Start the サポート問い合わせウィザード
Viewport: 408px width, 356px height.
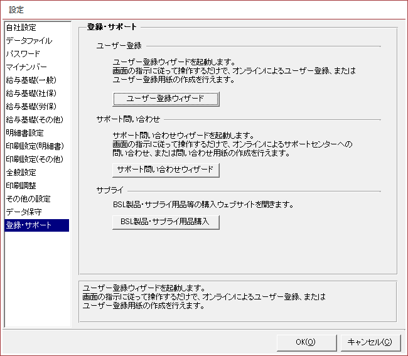click(166, 170)
